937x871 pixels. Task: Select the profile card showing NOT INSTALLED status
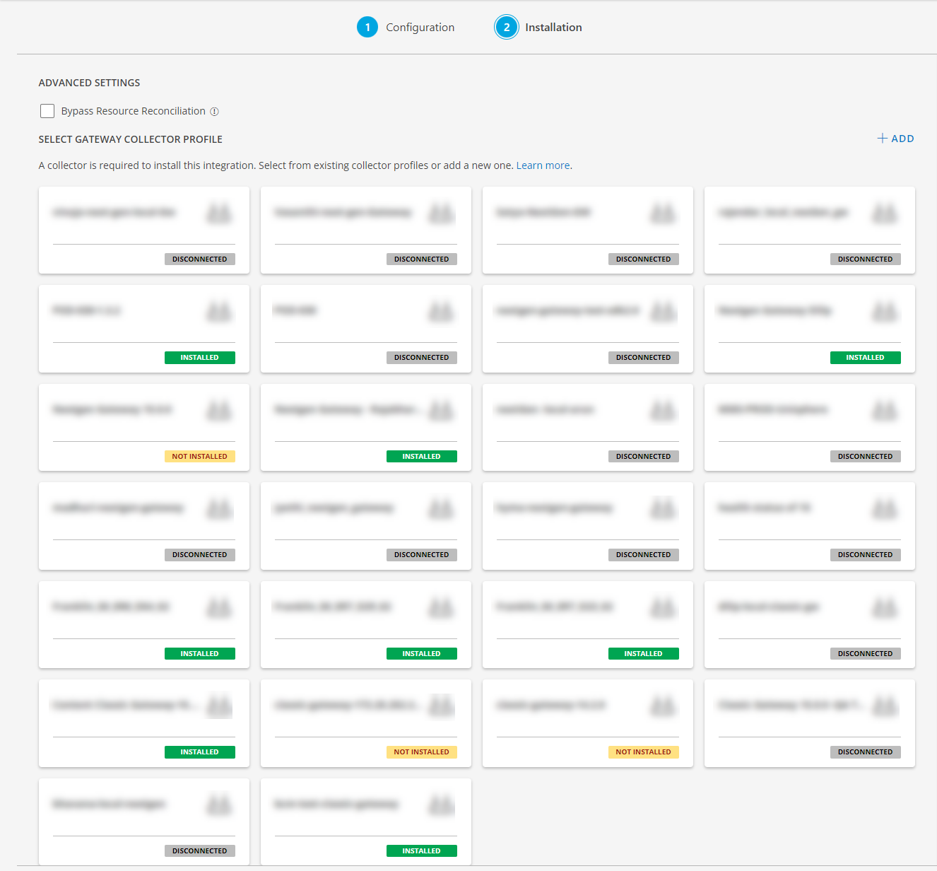143,428
